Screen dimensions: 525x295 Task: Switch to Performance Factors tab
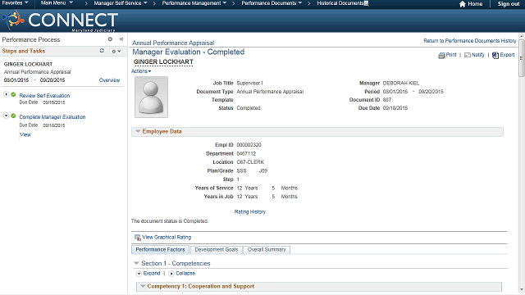[x=160, y=249]
